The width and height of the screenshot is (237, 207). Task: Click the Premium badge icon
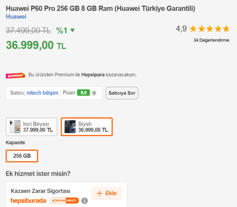pyautogui.click(x=15, y=75)
